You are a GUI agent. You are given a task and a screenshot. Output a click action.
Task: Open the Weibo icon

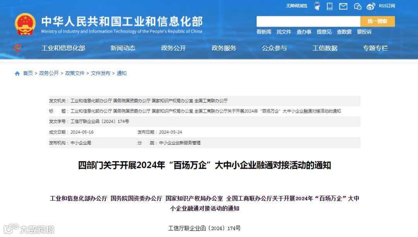[x=371, y=6]
